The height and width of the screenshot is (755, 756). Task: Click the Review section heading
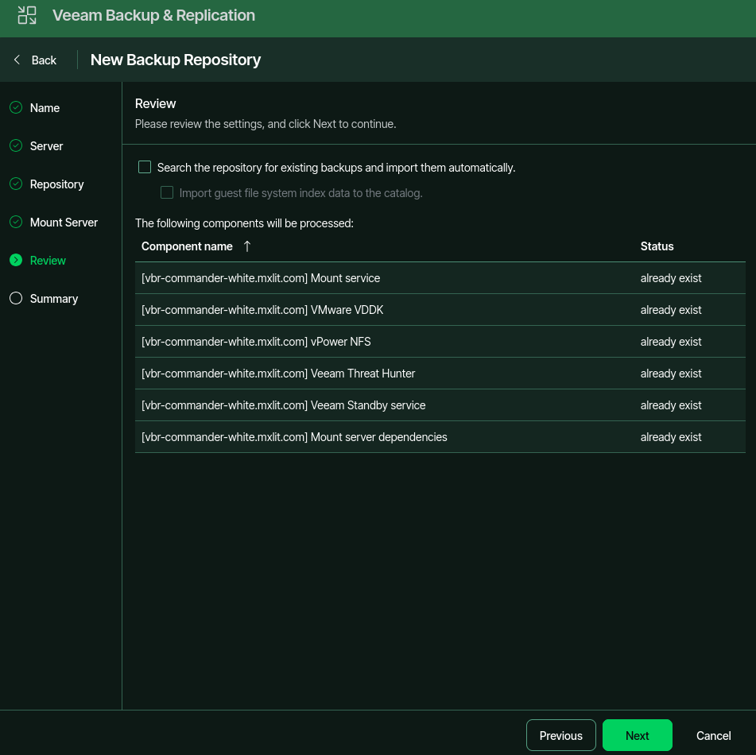[x=155, y=103]
